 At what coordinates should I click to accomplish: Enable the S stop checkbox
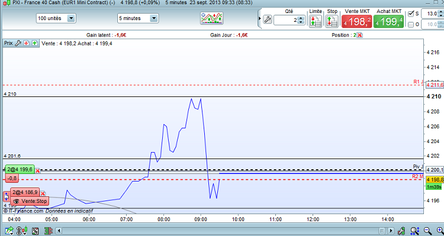tap(411, 14)
